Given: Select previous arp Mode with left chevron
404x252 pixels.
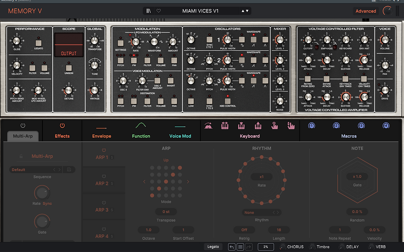Looking at the screenshot, I should tap(144, 182).
